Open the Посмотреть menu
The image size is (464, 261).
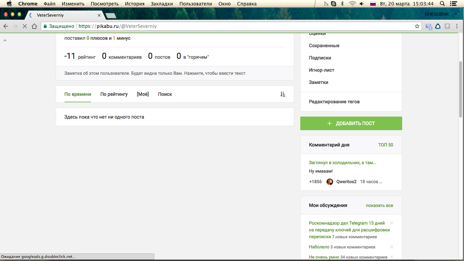point(105,4)
